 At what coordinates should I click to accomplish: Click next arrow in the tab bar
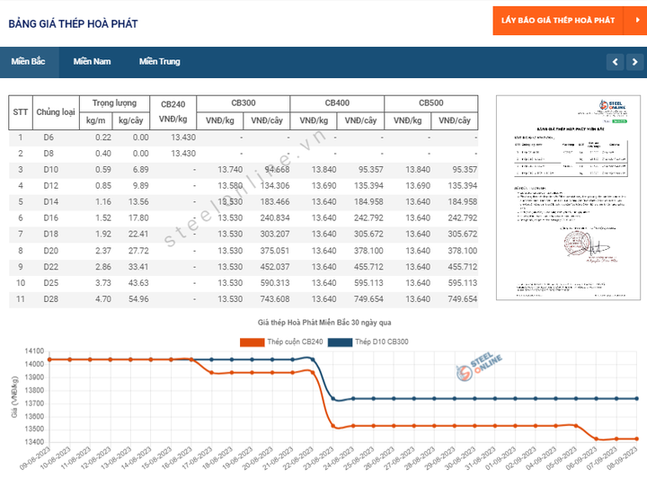[634, 62]
